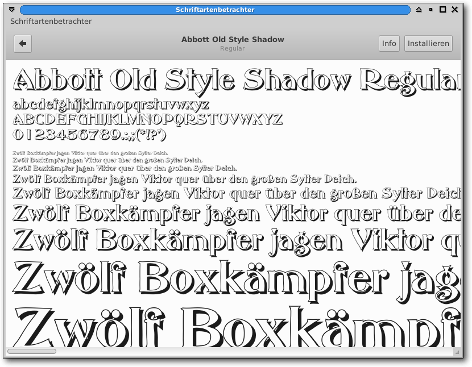Go back with the left arrow button
472x367 pixels.
click(x=23, y=44)
